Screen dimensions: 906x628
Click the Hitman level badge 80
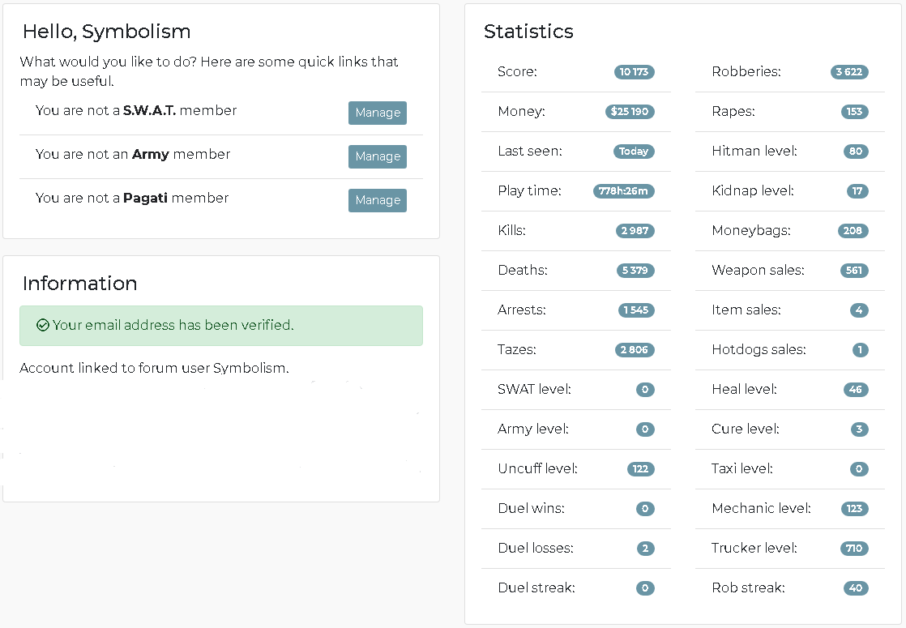pyautogui.click(x=856, y=152)
